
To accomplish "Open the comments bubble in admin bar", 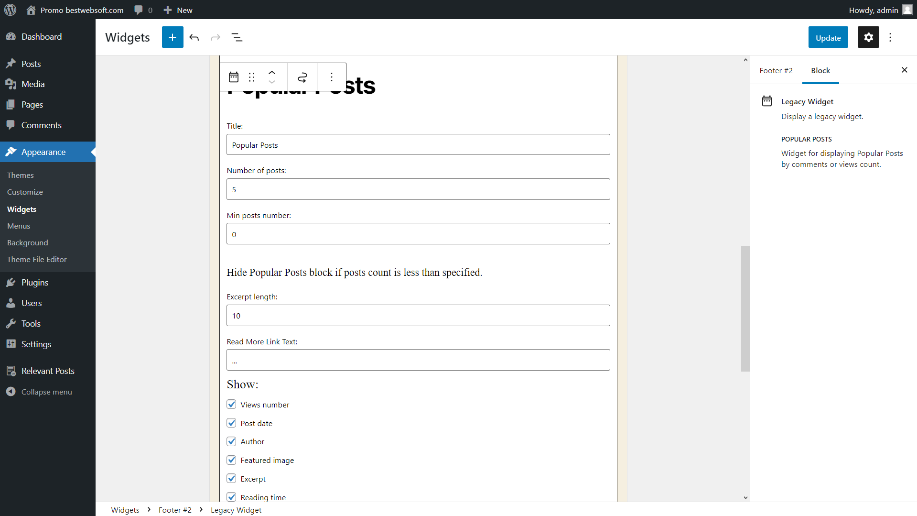I will (143, 10).
